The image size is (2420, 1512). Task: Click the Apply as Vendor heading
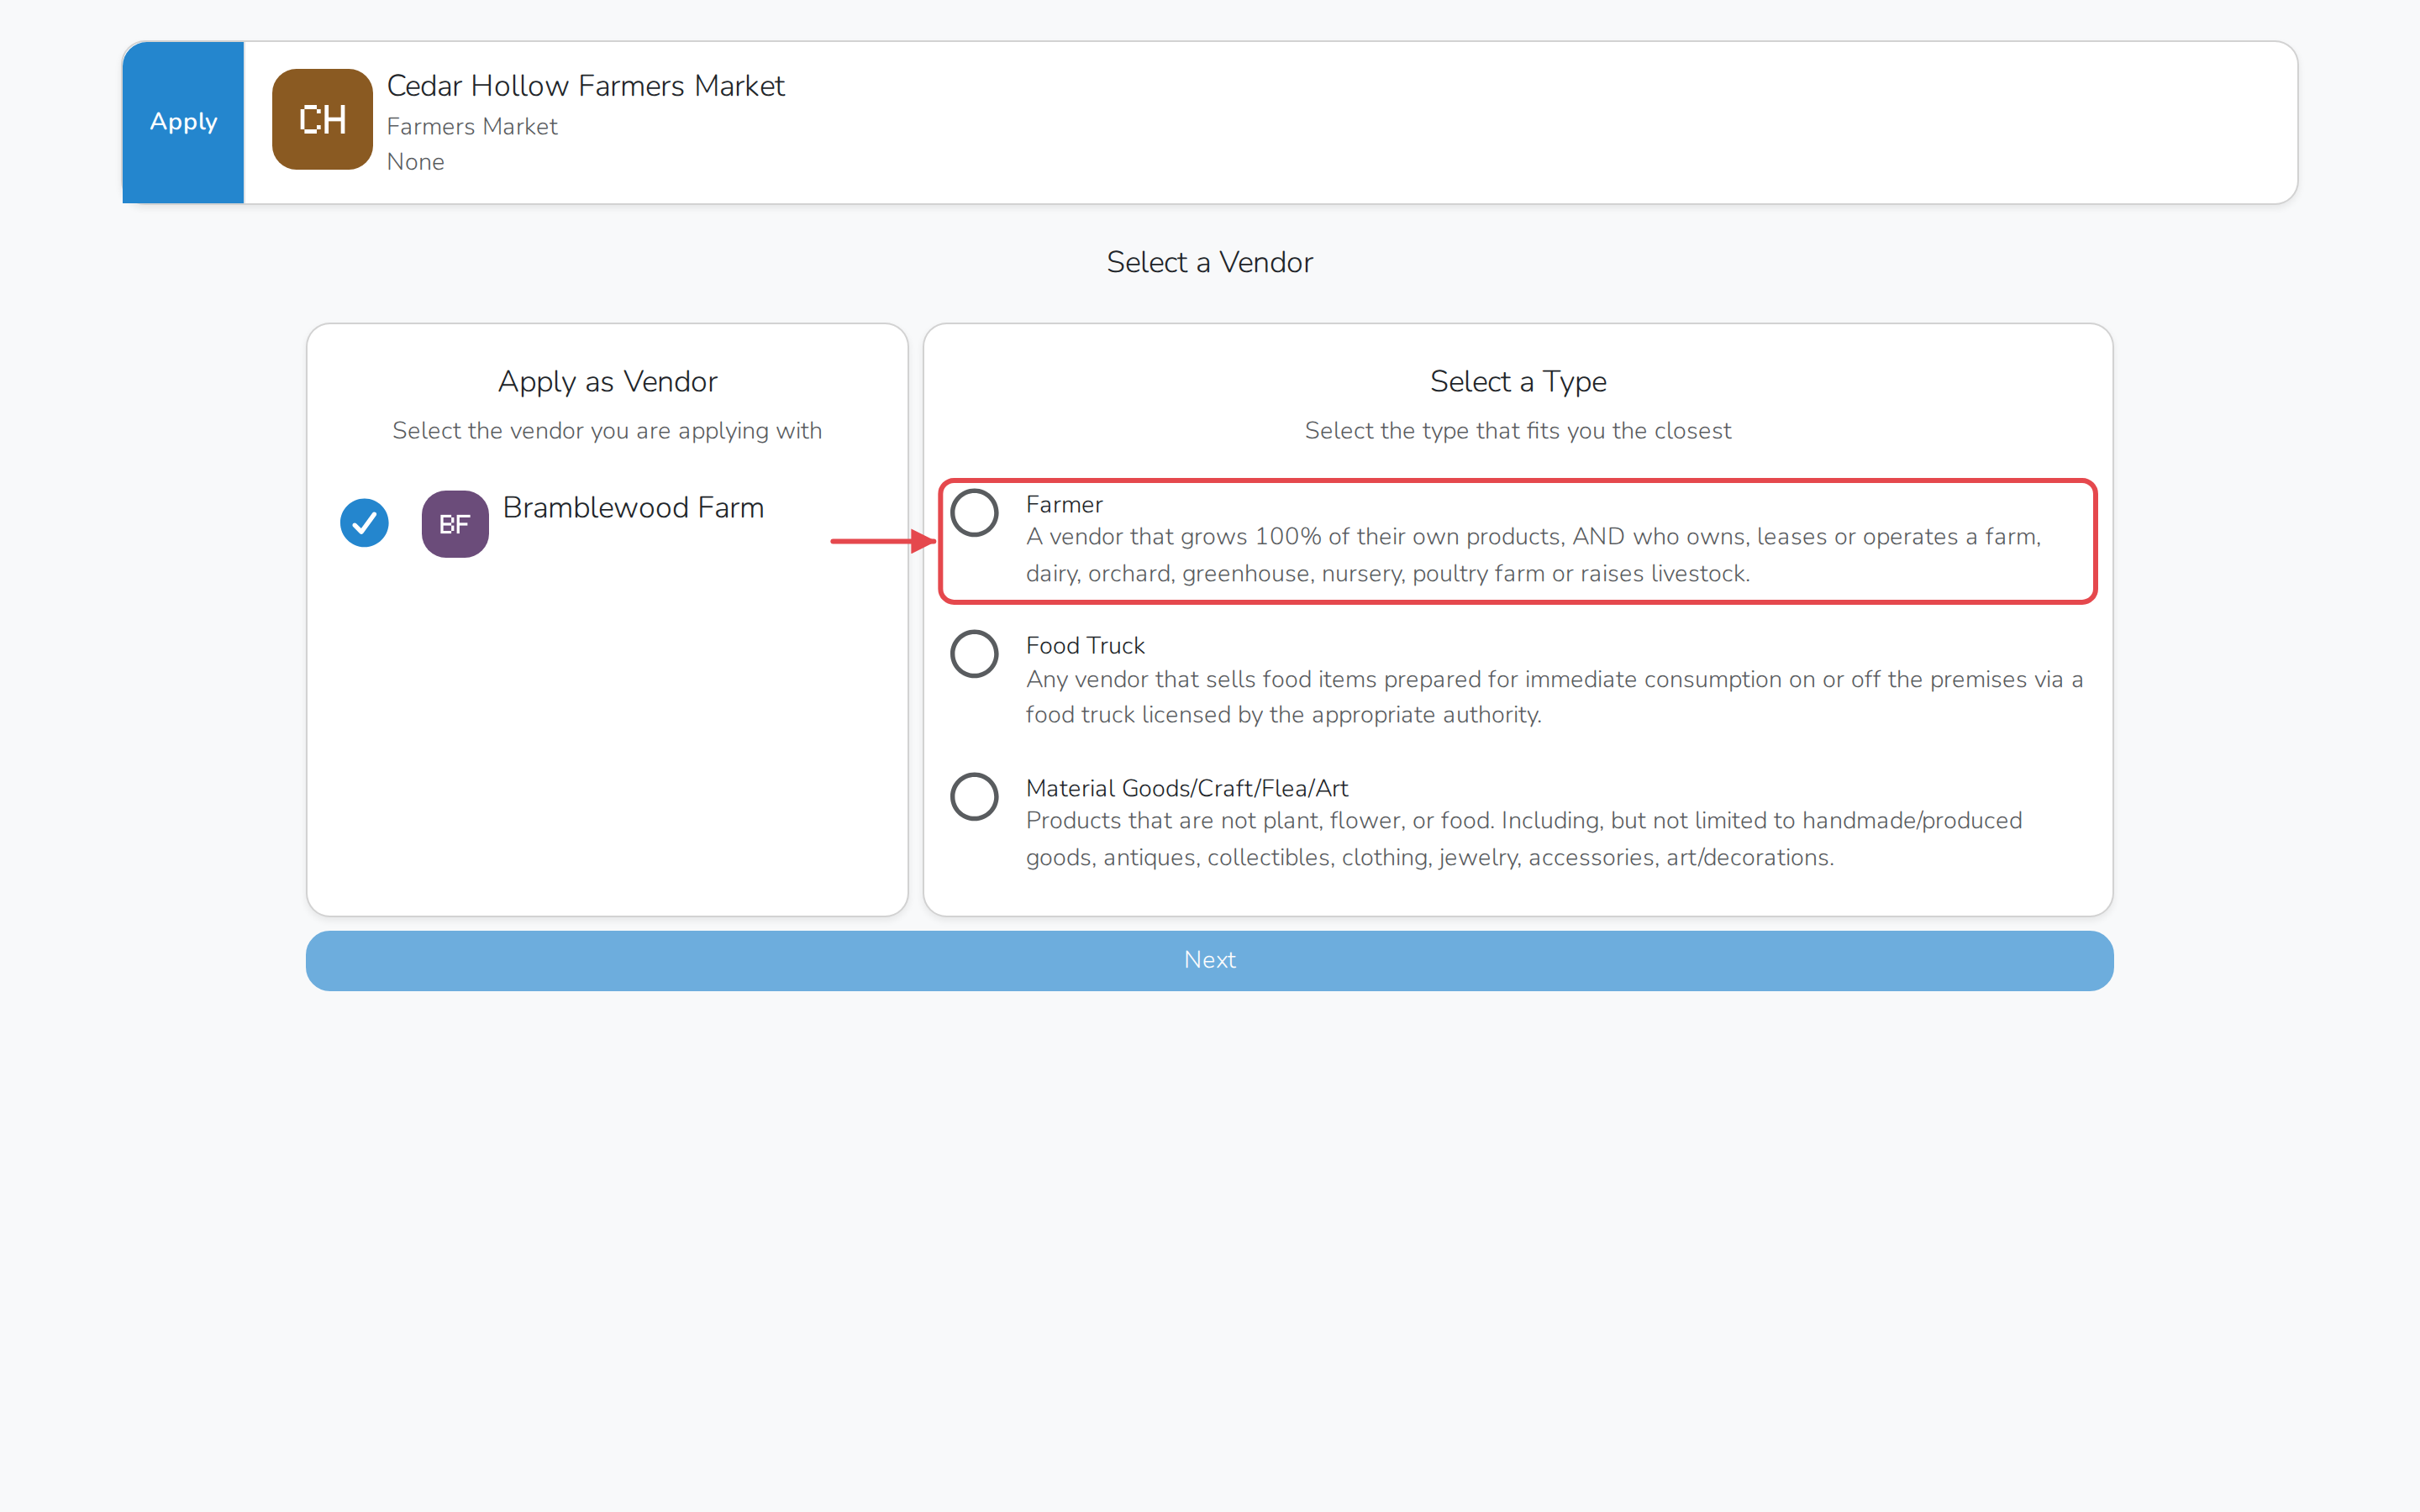608,382
